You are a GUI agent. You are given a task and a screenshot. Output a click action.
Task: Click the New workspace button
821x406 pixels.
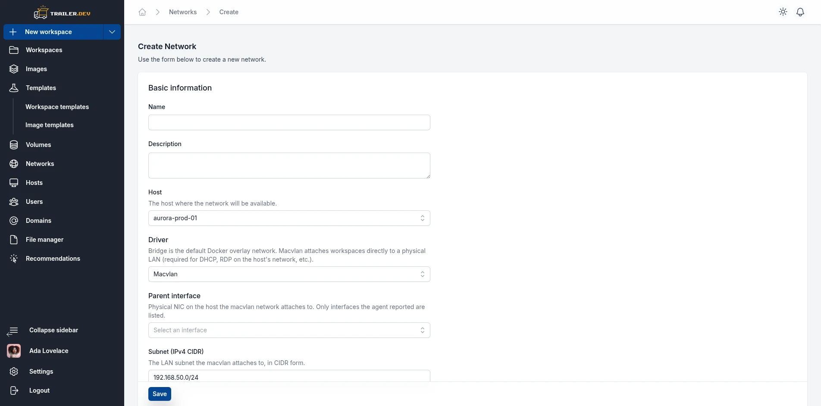pos(53,32)
